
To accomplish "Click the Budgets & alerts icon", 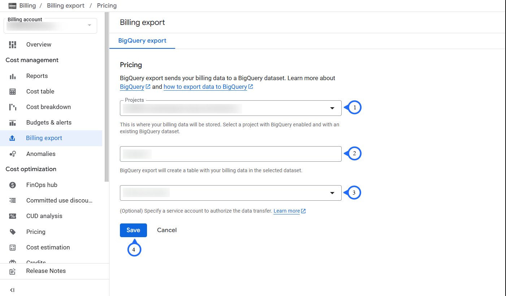I will click(13, 123).
